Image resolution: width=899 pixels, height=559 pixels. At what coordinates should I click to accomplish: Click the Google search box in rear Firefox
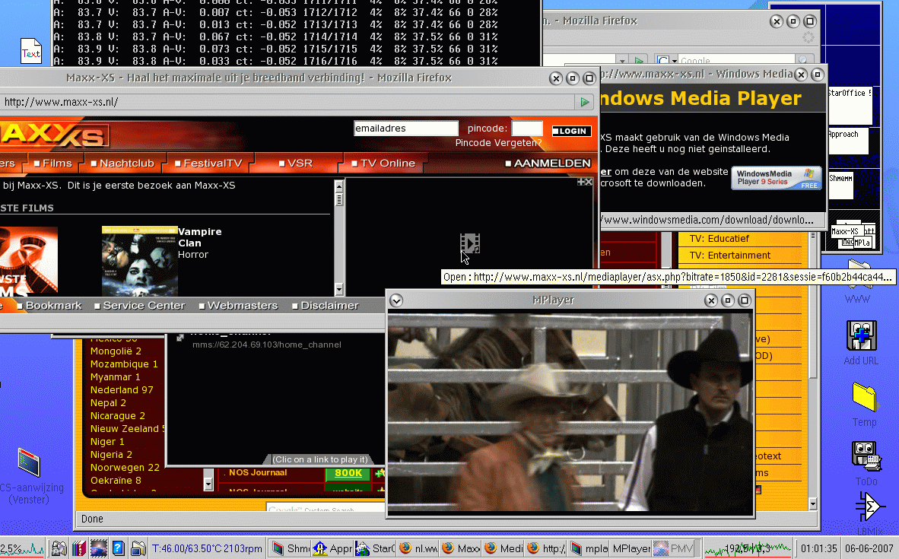(737, 60)
